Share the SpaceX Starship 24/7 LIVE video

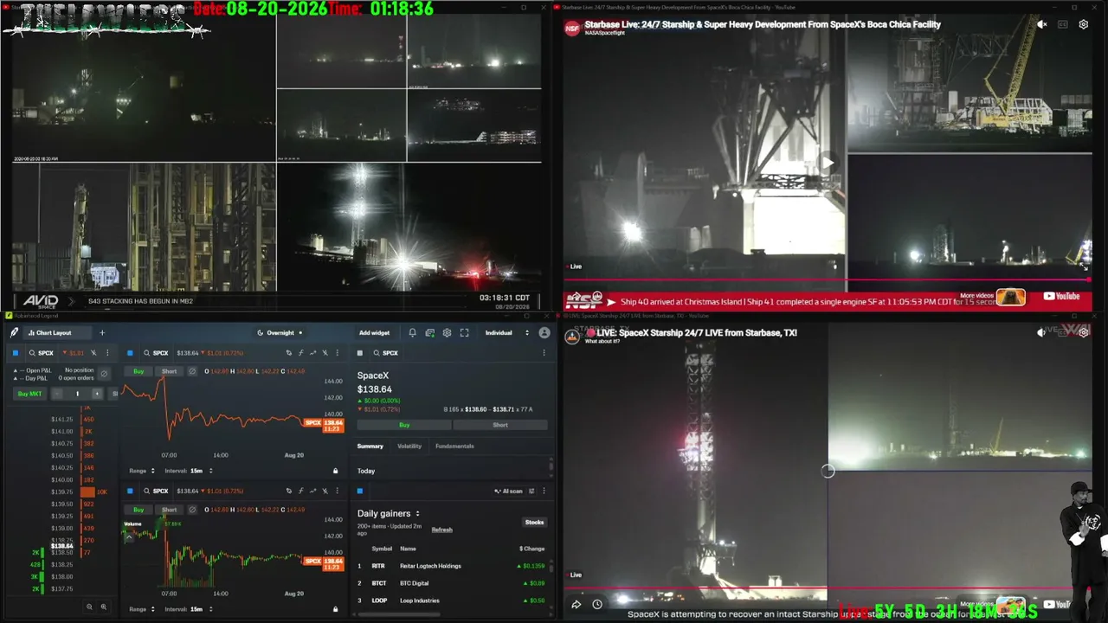click(577, 605)
